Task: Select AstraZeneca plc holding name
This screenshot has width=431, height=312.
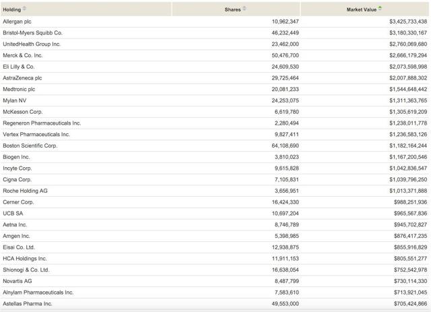Action: coord(22,78)
